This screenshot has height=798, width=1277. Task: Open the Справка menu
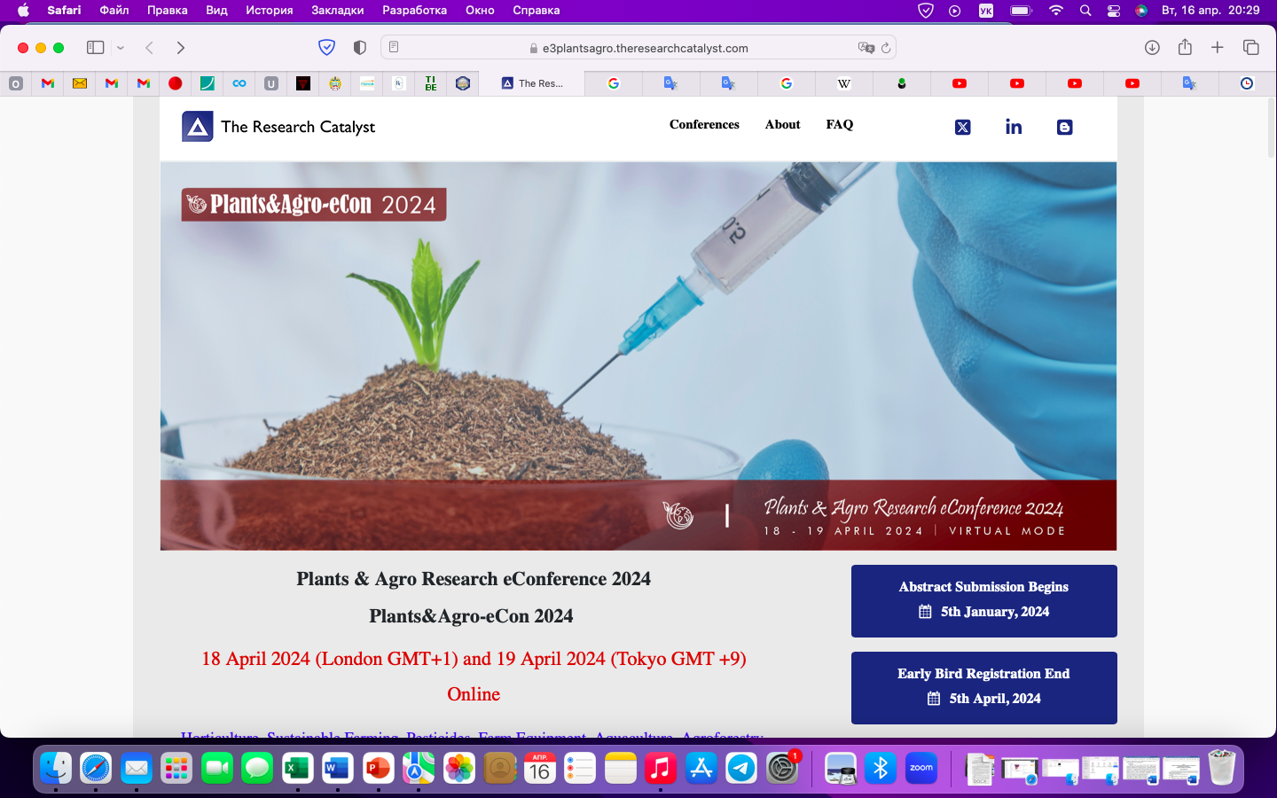click(537, 11)
